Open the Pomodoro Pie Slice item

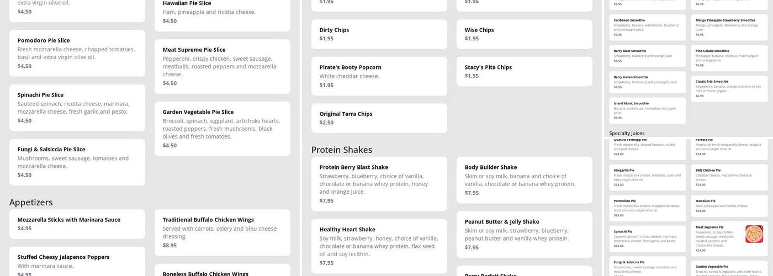coord(77,53)
